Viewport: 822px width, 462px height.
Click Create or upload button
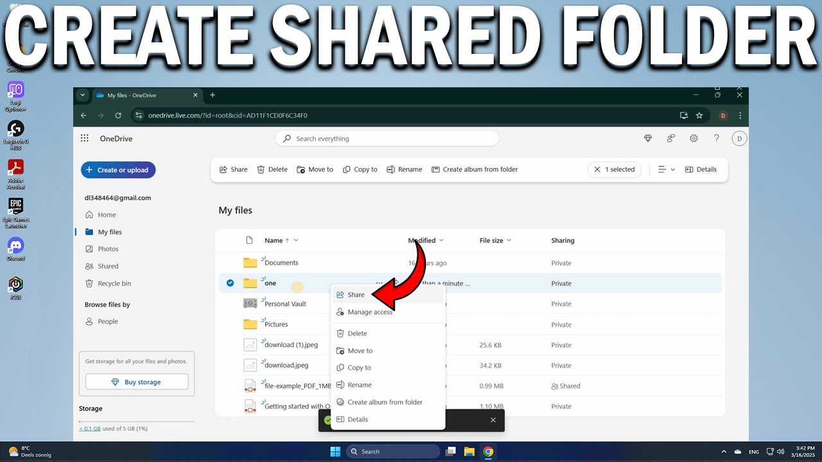(x=118, y=170)
